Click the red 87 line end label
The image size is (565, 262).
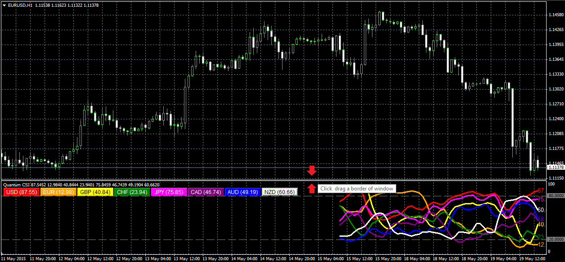(541, 191)
